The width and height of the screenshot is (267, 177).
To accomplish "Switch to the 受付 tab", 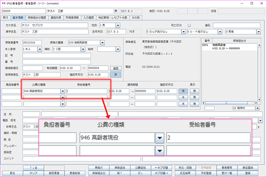I will (x=6, y=17).
